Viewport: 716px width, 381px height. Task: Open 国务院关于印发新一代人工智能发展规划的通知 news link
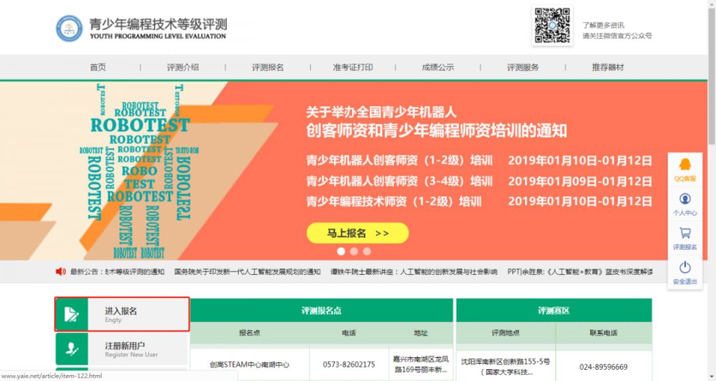pos(247,272)
